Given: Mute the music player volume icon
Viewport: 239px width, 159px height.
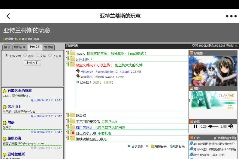Looking at the screenshot, I should 231,126.
